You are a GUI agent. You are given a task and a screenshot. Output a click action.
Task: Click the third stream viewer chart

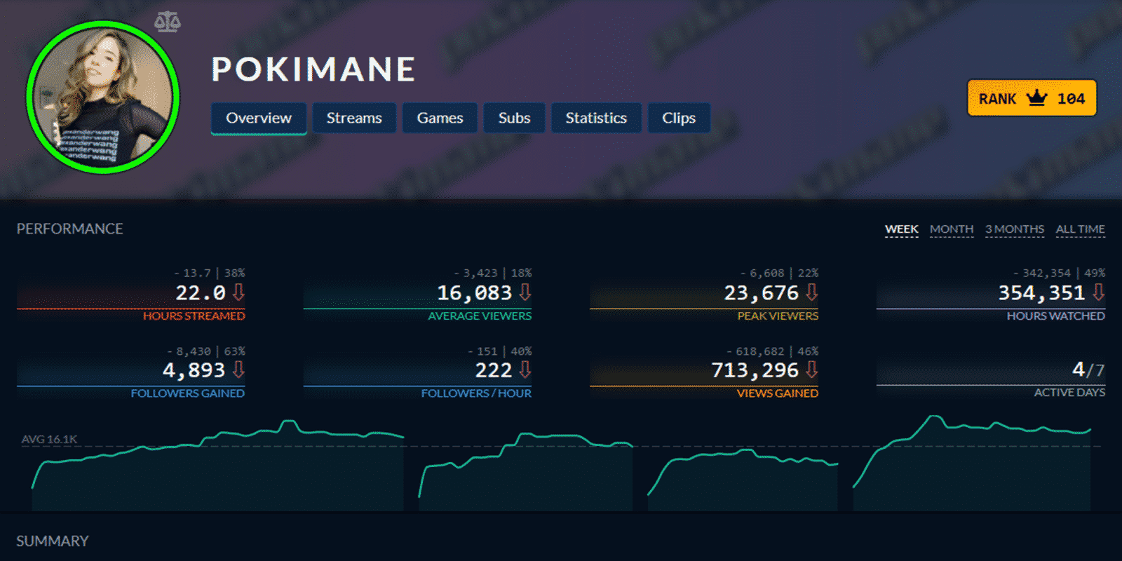pos(743,480)
